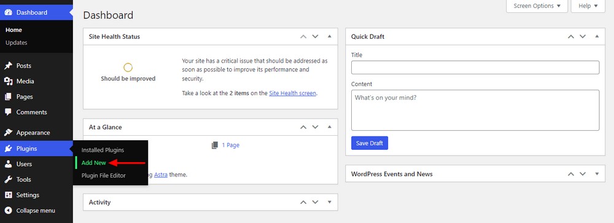Move At a Glance panel up
614x223 pixels.
(x=303, y=127)
